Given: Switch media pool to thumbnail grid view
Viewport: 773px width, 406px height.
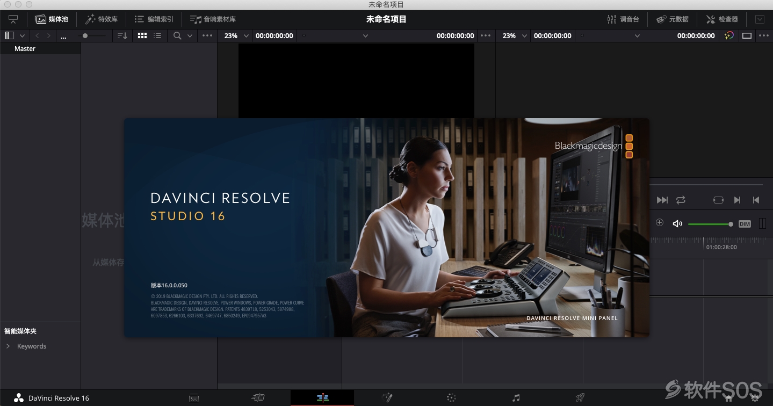Looking at the screenshot, I should (x=142, y=35).
